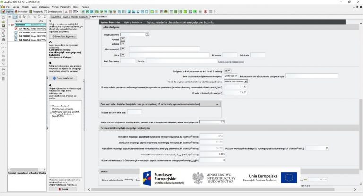The image size is (363, 196).
Task: Click the open folder icon in left sidebar
Action: (3, 22)
